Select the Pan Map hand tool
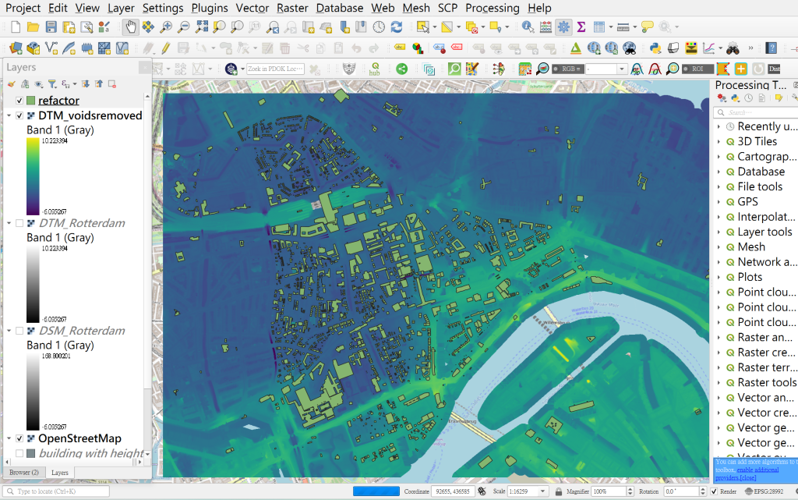This screenshot has width=798, height=500. (131, 27)
